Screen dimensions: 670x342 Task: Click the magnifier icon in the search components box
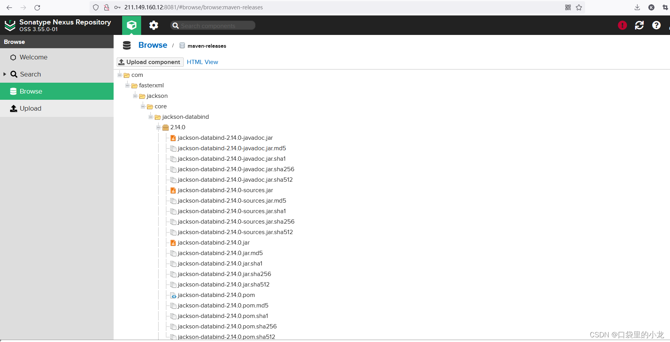coord(176,26)
